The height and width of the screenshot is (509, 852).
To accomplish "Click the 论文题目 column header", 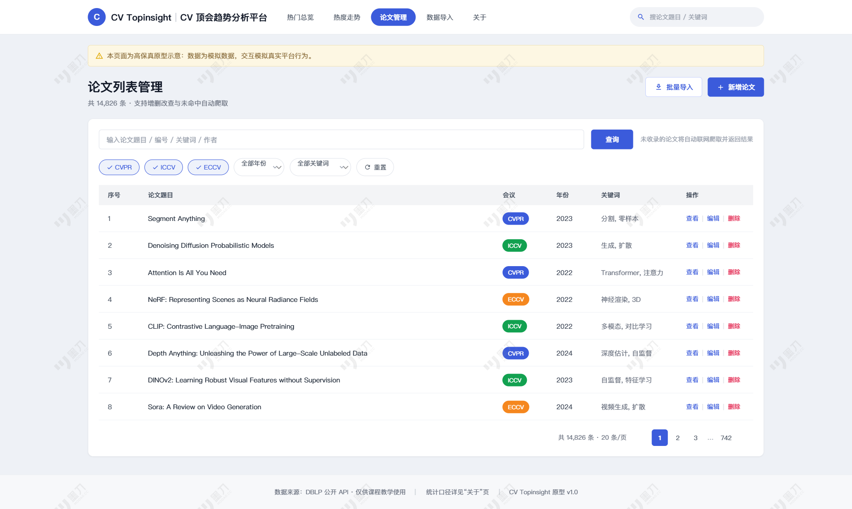I will pyautogui.click(x=161, y=195).
